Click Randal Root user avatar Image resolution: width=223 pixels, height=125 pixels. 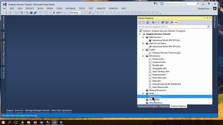pyautogui.click(x=215, y=8)
